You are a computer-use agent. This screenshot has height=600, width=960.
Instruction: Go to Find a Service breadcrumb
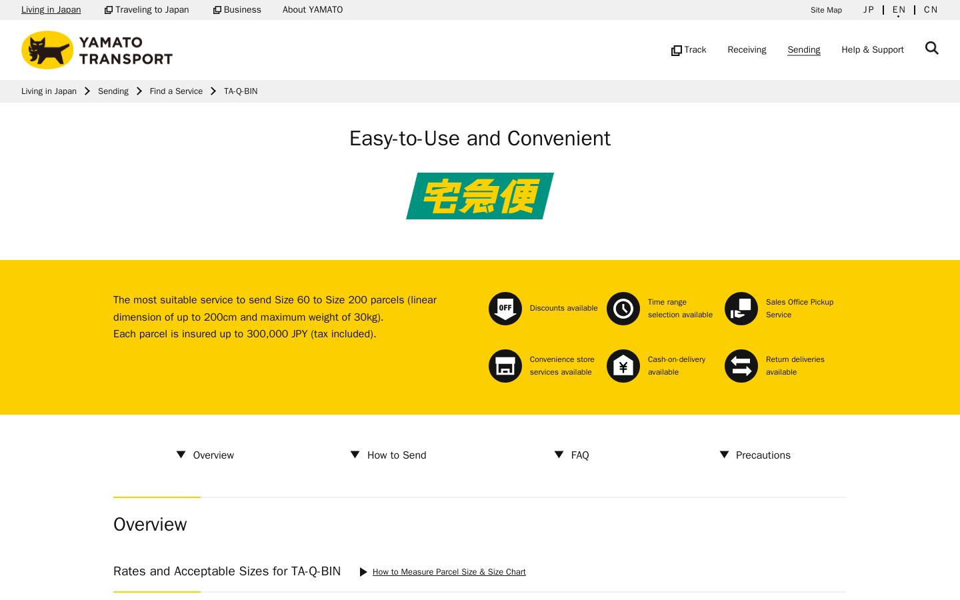point(176,91)
